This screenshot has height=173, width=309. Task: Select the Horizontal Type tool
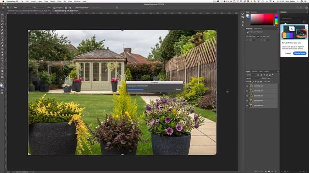tap(2, 62)
